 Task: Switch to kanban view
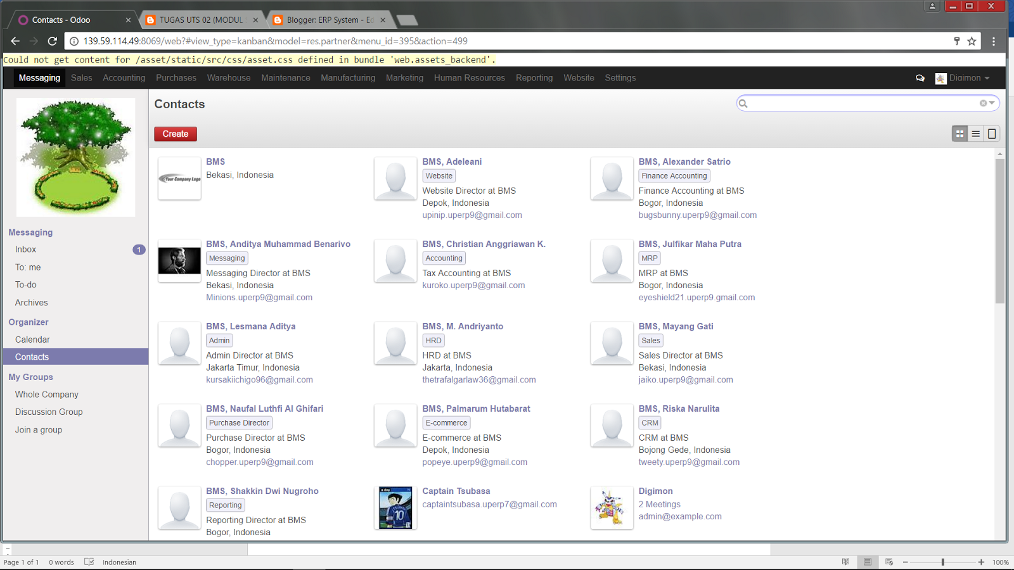959,134
